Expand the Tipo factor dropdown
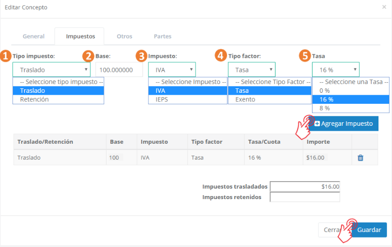This screenshot has width=392, height=247. coord(251,69)
